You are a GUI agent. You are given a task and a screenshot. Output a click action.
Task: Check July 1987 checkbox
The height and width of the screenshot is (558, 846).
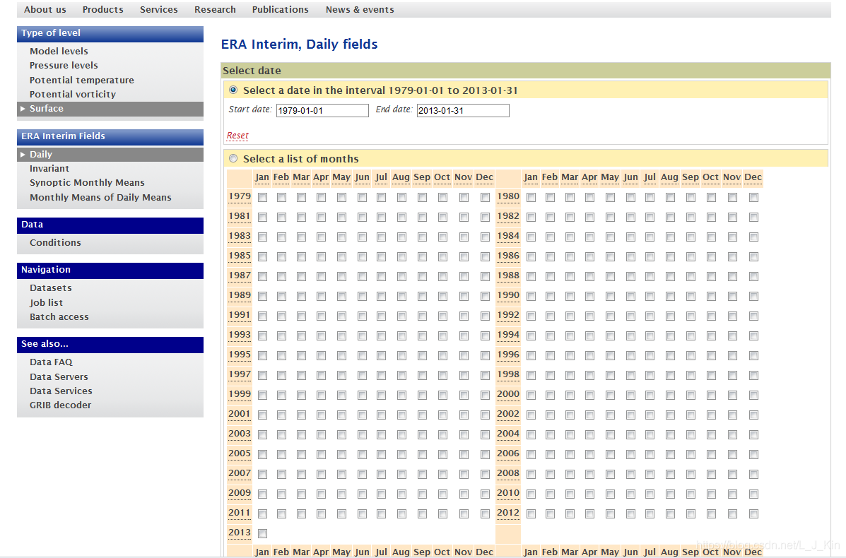(382, 277)
